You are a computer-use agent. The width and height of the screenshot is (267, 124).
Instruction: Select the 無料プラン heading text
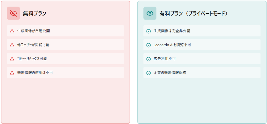34,14
